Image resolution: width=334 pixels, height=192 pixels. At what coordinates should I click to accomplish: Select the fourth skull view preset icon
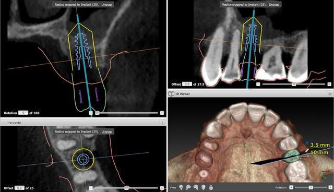coord(203,187)
